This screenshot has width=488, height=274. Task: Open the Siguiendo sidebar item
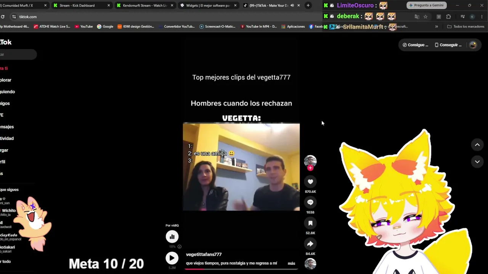point(7,92)
